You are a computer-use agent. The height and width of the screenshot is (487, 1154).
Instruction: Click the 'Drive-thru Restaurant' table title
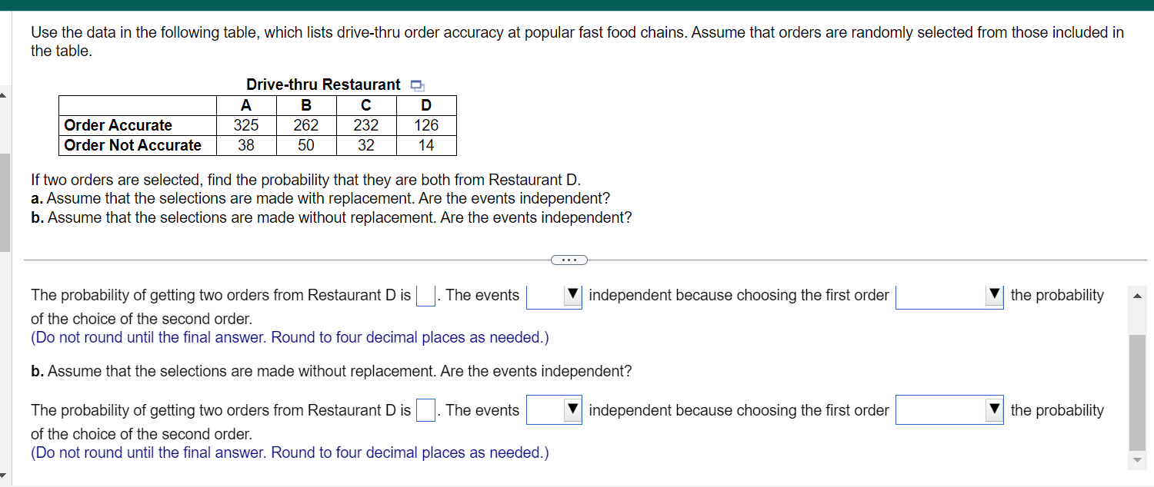tap(322, 84)
